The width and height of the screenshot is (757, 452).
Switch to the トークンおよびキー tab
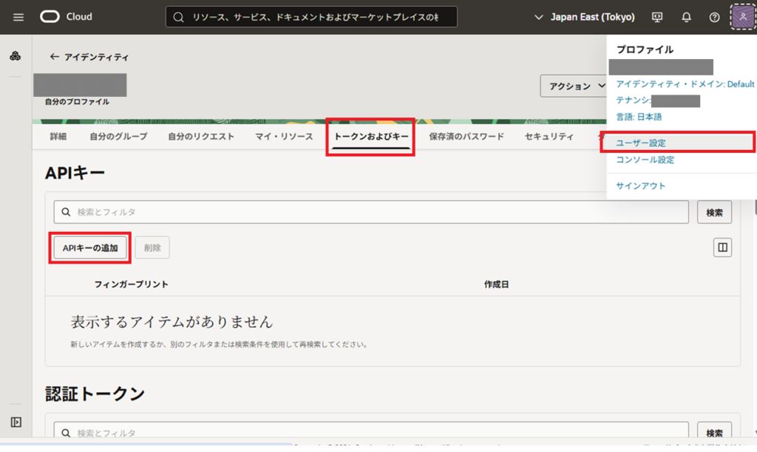371,137
